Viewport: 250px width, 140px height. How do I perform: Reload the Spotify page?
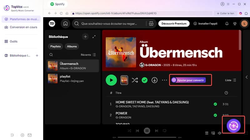point(61,13)
